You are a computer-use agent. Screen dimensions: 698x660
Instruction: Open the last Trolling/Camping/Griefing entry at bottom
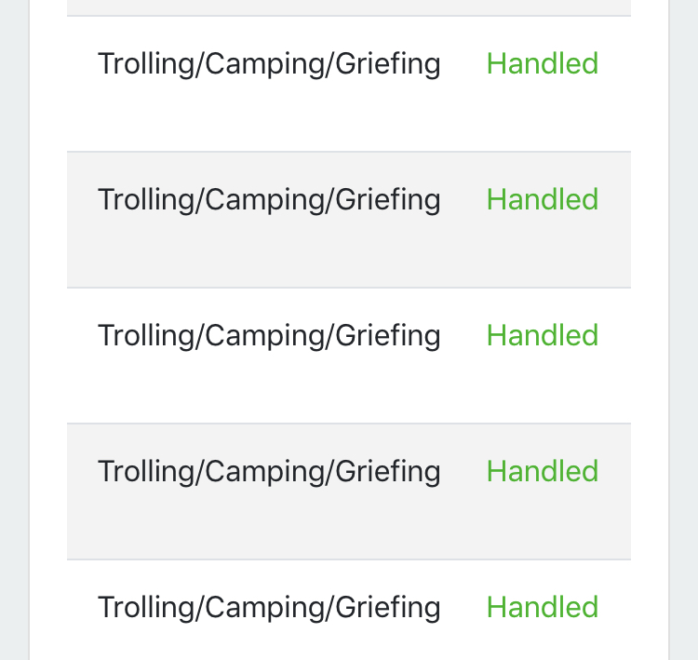pyautogui.click(x=269, y=608)
